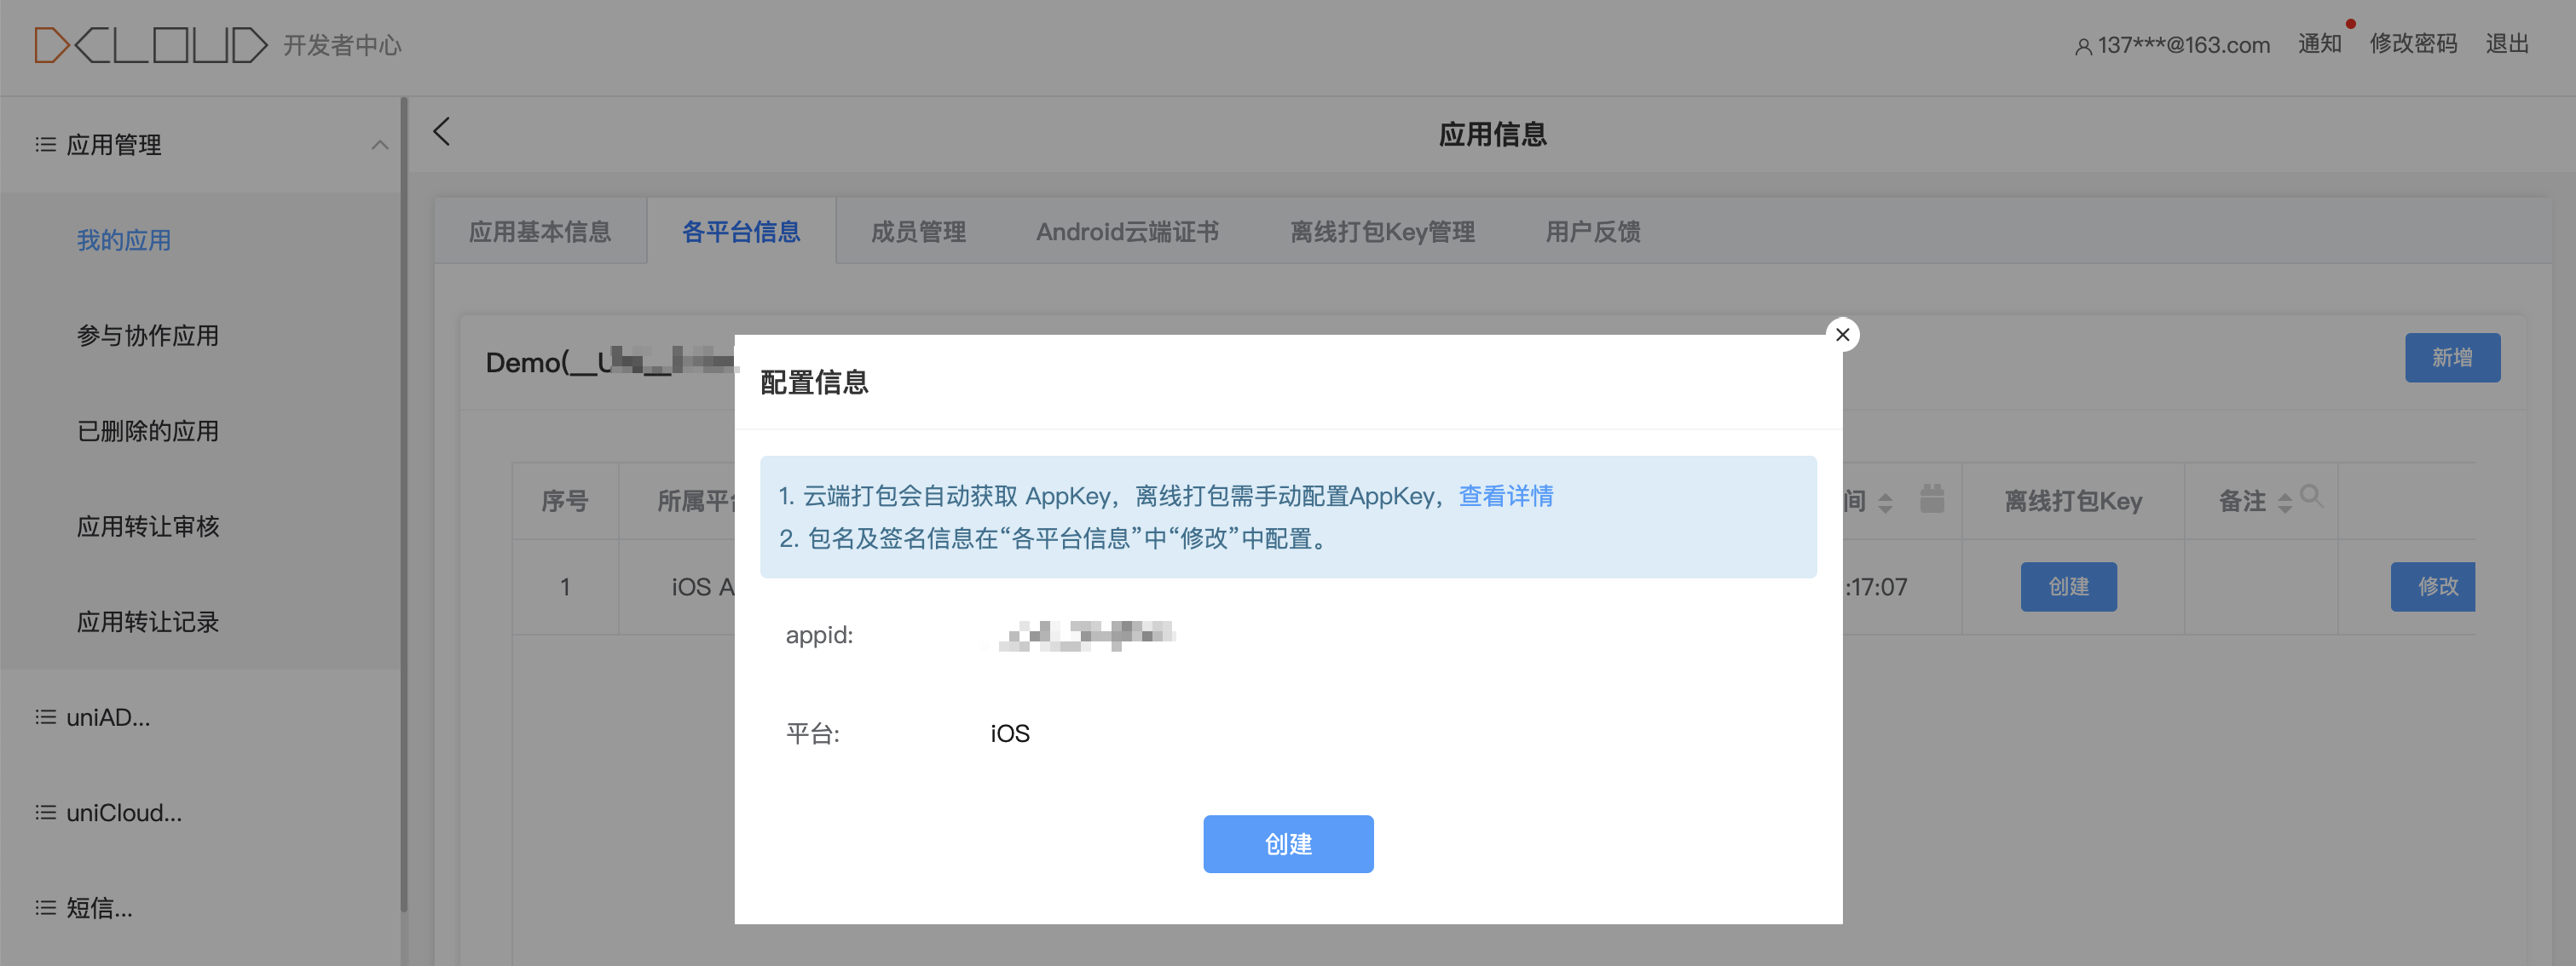Click the DCloud logo

tap(150, 45)
